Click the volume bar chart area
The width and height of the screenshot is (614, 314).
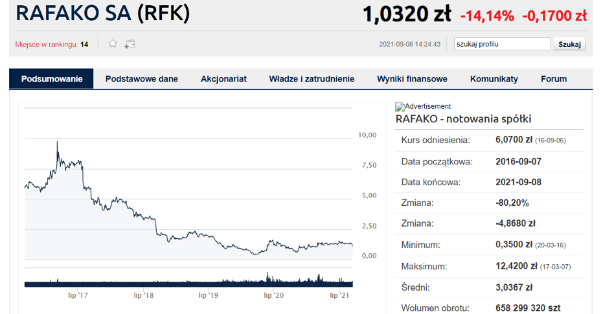click(188, 281)
